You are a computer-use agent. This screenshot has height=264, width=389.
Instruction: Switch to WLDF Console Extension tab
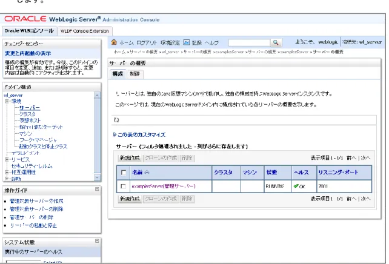point(85,31)
